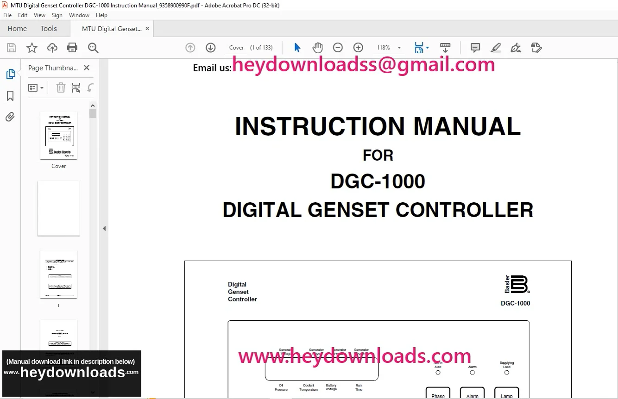Switch to the Home tab

[x=17, y=29]
